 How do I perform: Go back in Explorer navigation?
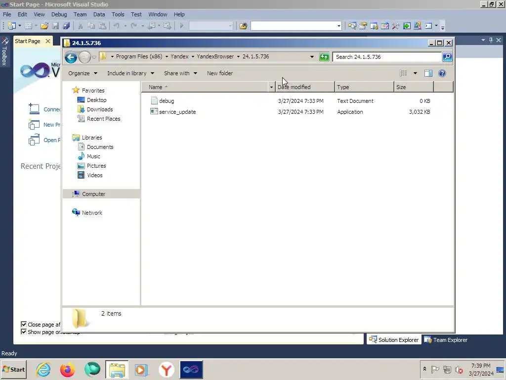point(71,57)
